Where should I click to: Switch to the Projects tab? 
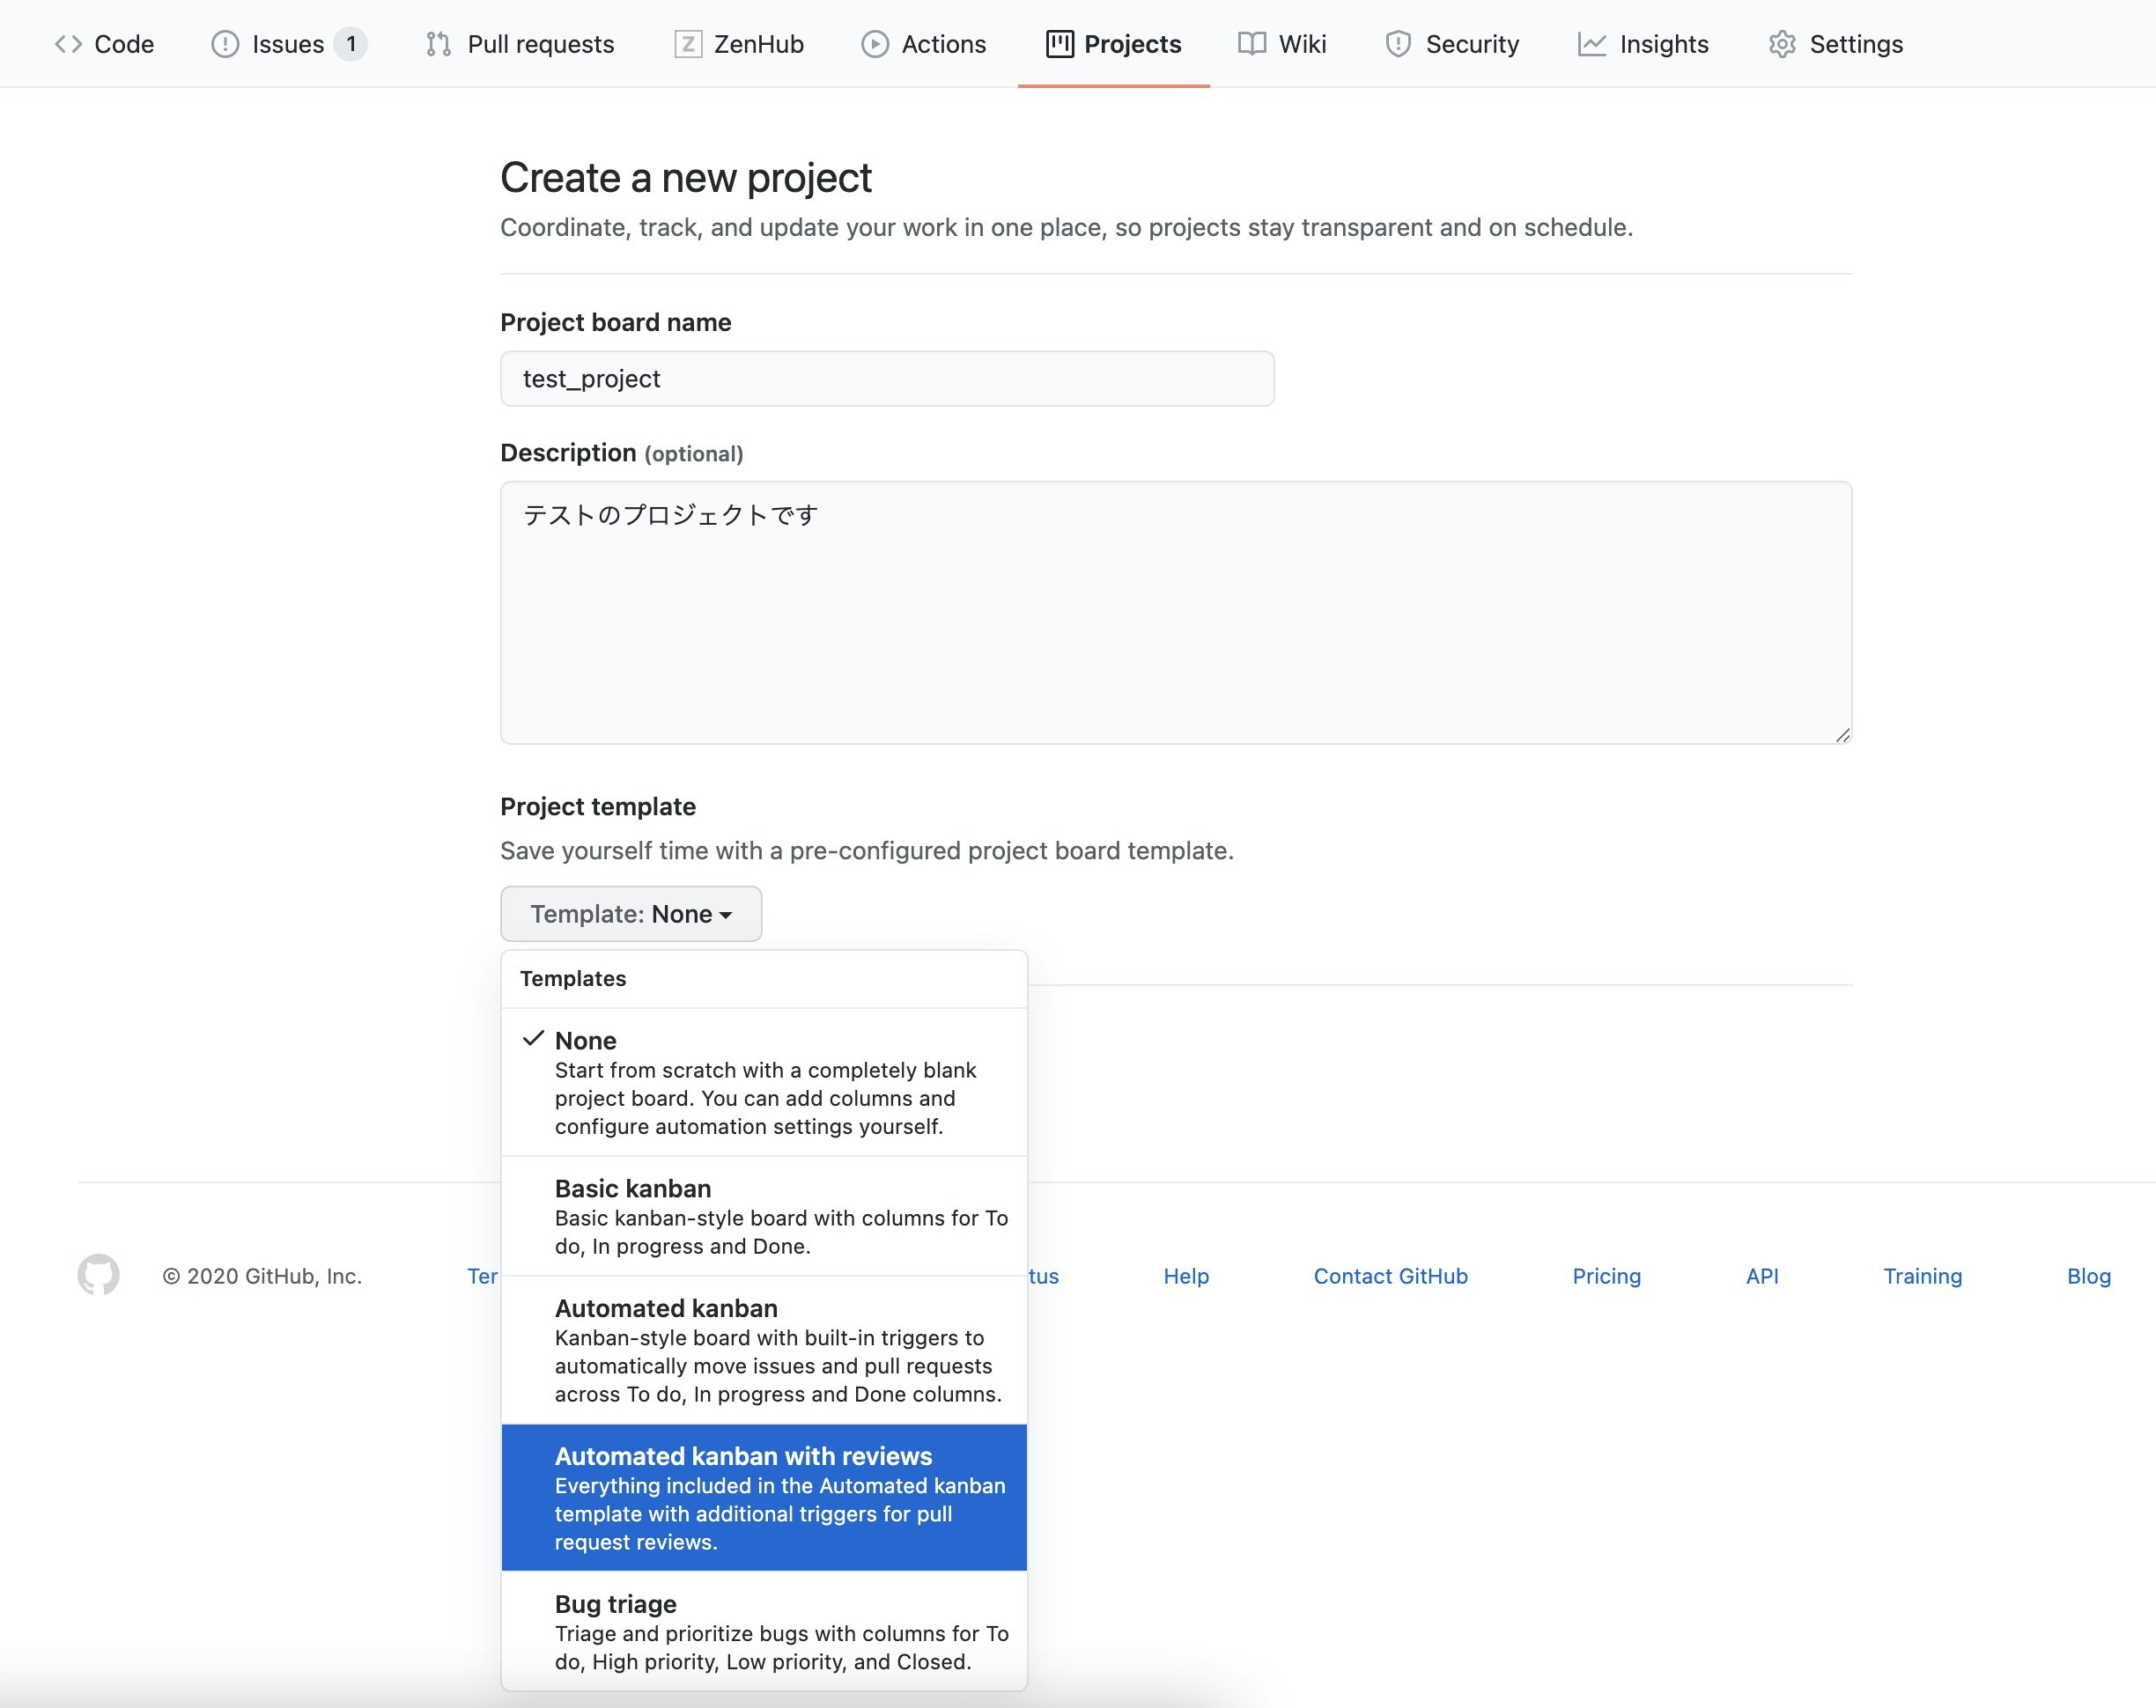point(1113,44)
